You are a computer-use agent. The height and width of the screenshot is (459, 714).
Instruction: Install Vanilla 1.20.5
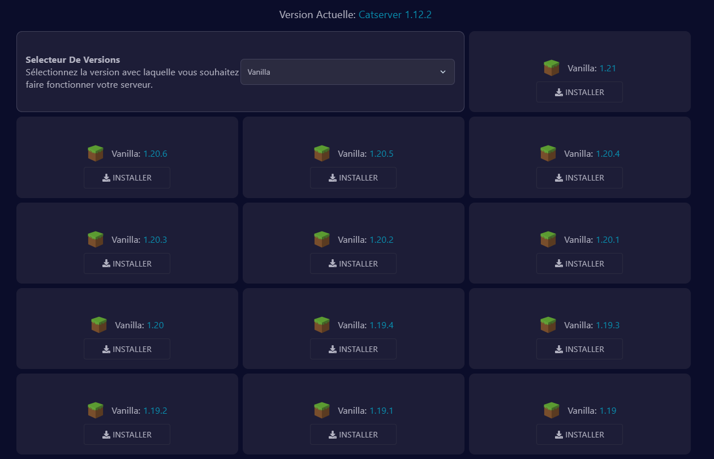click(x=353, y=178)
